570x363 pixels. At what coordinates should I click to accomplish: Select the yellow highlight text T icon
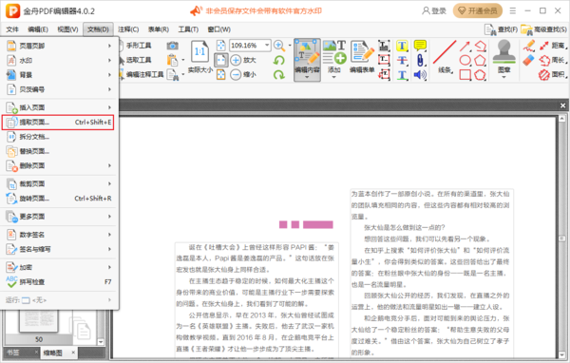tap(402, 46)
